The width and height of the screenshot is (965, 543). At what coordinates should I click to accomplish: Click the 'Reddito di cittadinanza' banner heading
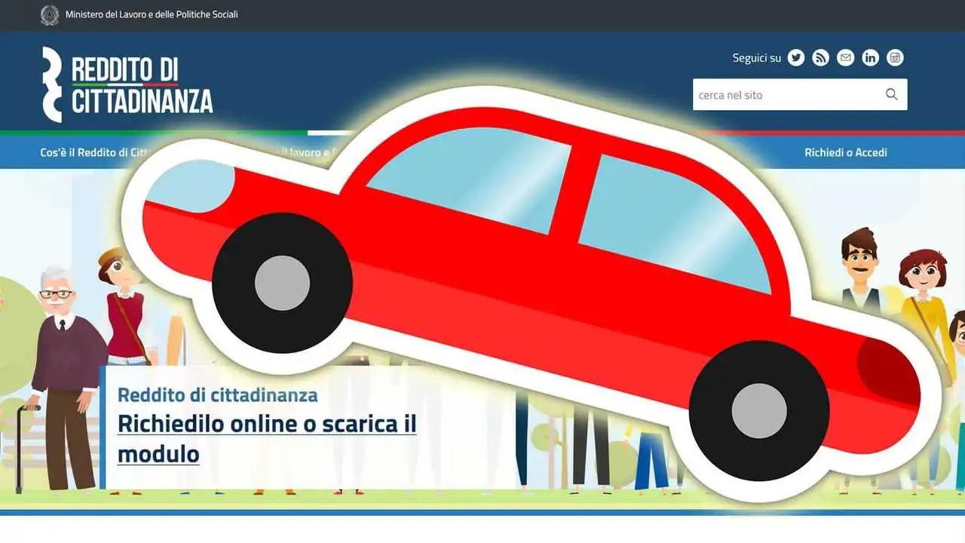click(x=218, y=394)
